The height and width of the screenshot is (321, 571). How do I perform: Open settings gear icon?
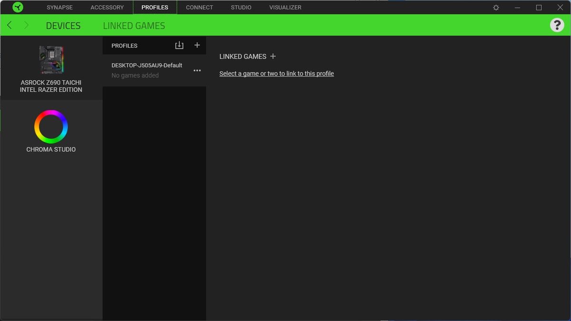click(x=496, y=8)
